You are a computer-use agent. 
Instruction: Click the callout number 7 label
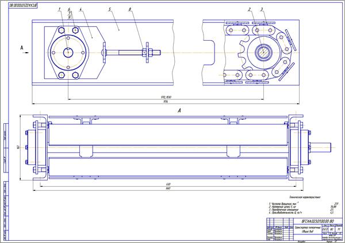tap(69, 13)
